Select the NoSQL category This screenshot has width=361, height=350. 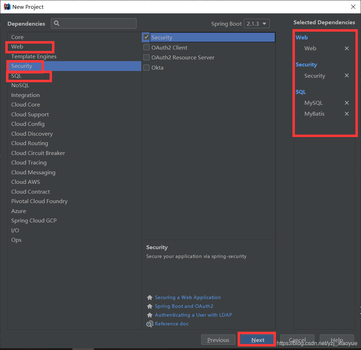point(20,85)
